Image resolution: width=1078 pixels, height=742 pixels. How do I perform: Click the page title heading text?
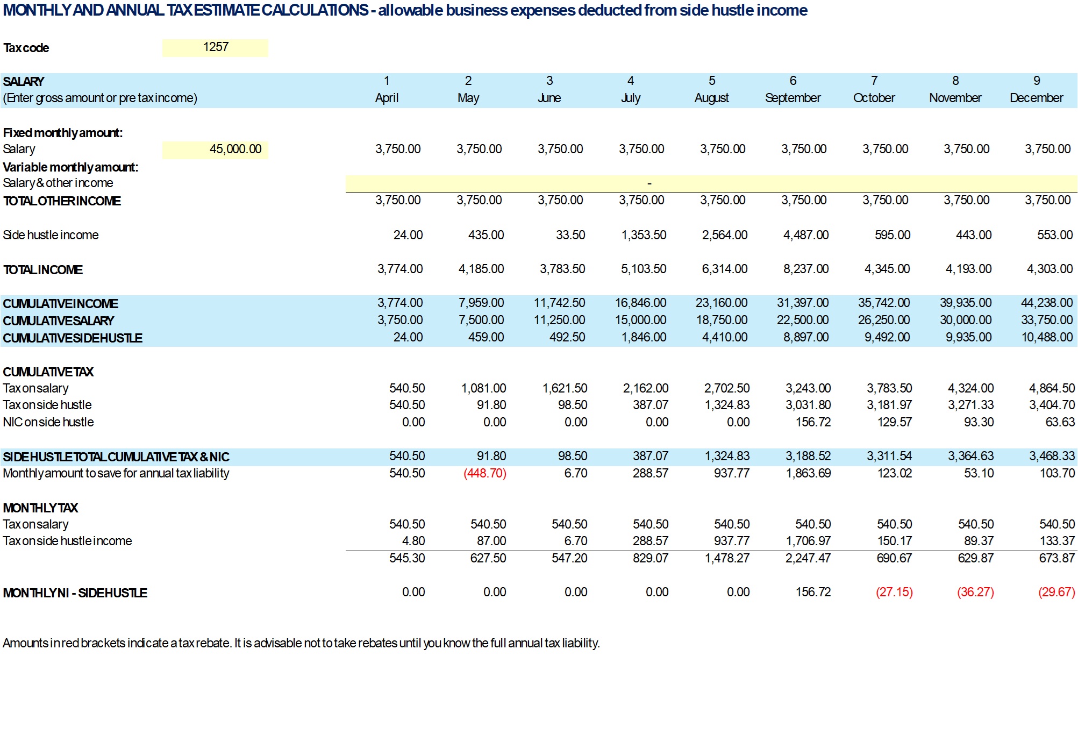(405, 10)
